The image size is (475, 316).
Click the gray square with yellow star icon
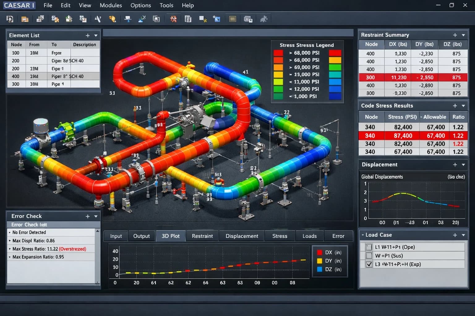pos(203,19)
